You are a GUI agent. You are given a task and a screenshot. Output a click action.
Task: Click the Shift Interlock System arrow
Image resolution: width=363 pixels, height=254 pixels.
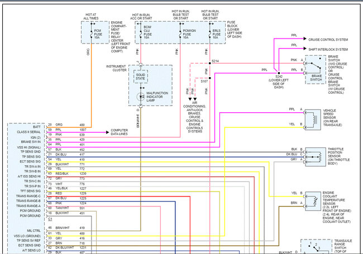pyautogui.click(x=305, y=49)
